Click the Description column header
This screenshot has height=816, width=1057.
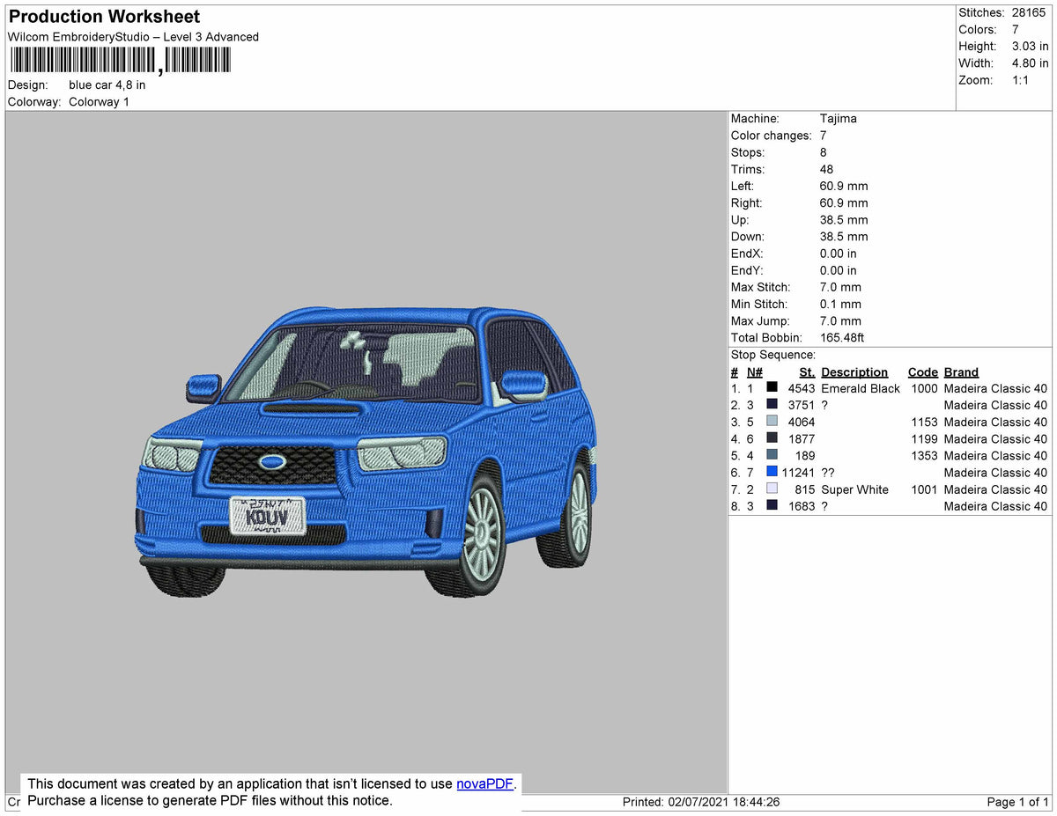(x=854, y=371)
